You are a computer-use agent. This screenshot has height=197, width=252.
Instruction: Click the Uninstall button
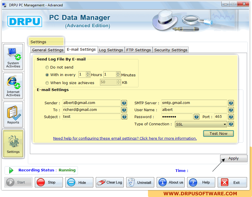coord(140,182)
